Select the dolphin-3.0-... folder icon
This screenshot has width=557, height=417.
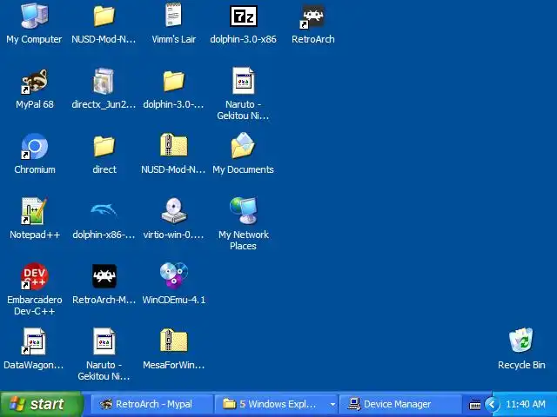click(x=174, y=81)
